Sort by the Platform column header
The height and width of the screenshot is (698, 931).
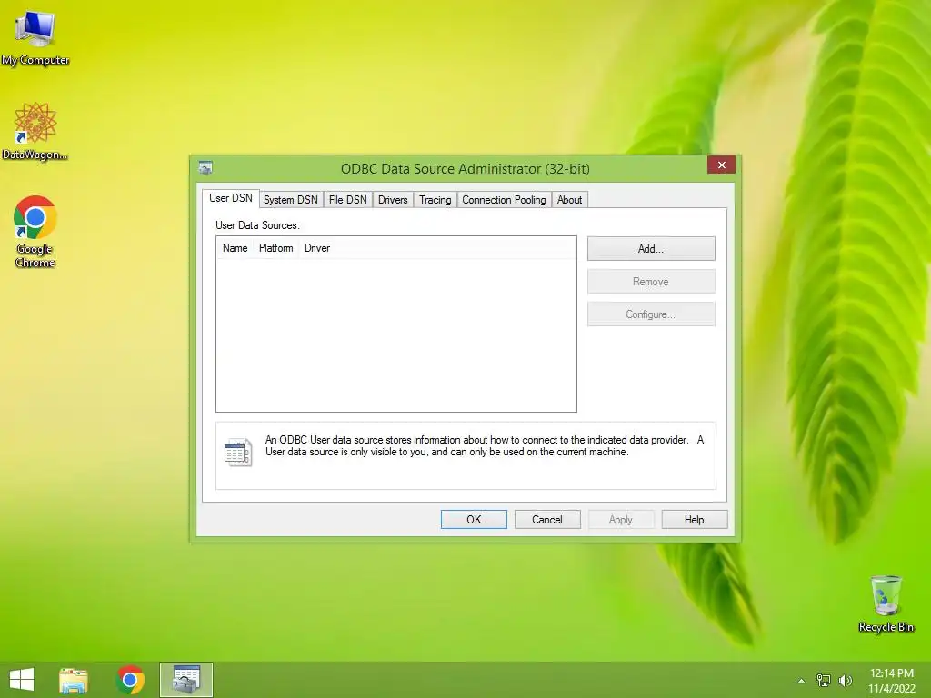(x=276, y=248)
